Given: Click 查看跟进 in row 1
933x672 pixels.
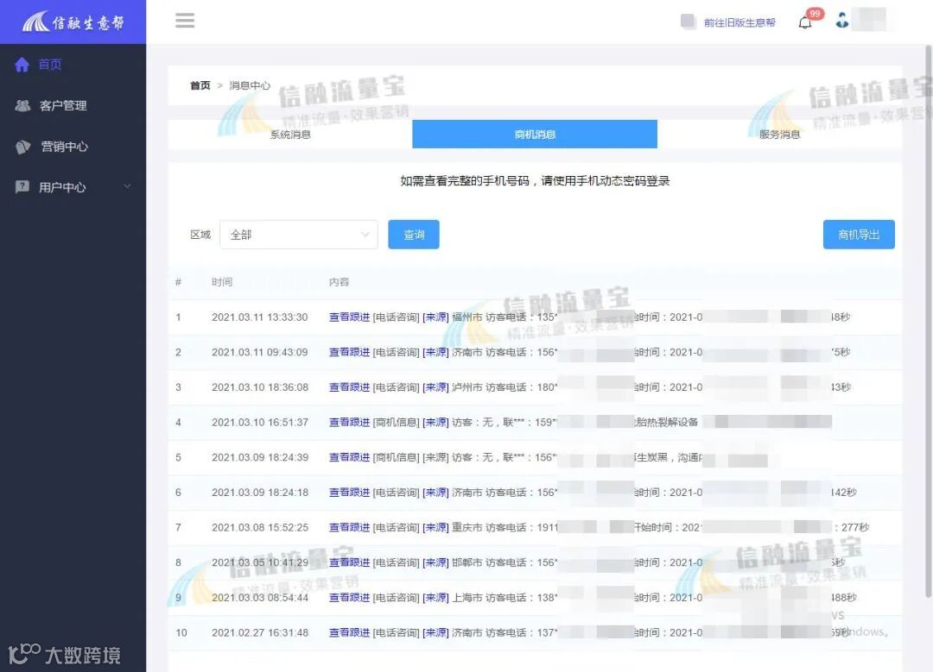Looking at the screenshot, I should pyautogui.click(x=349, y=317).
